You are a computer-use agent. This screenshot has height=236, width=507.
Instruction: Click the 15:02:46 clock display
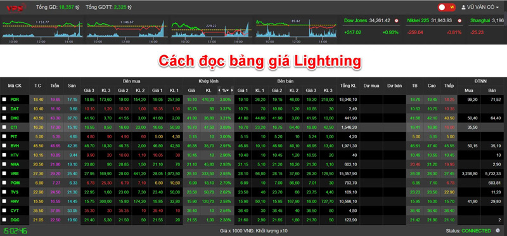pos(15,231)
